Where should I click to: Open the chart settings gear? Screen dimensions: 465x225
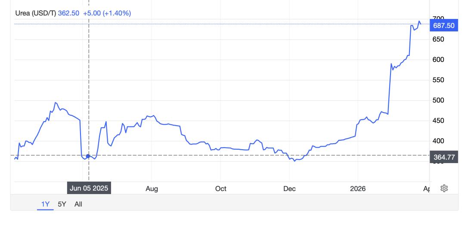(444, 188)
